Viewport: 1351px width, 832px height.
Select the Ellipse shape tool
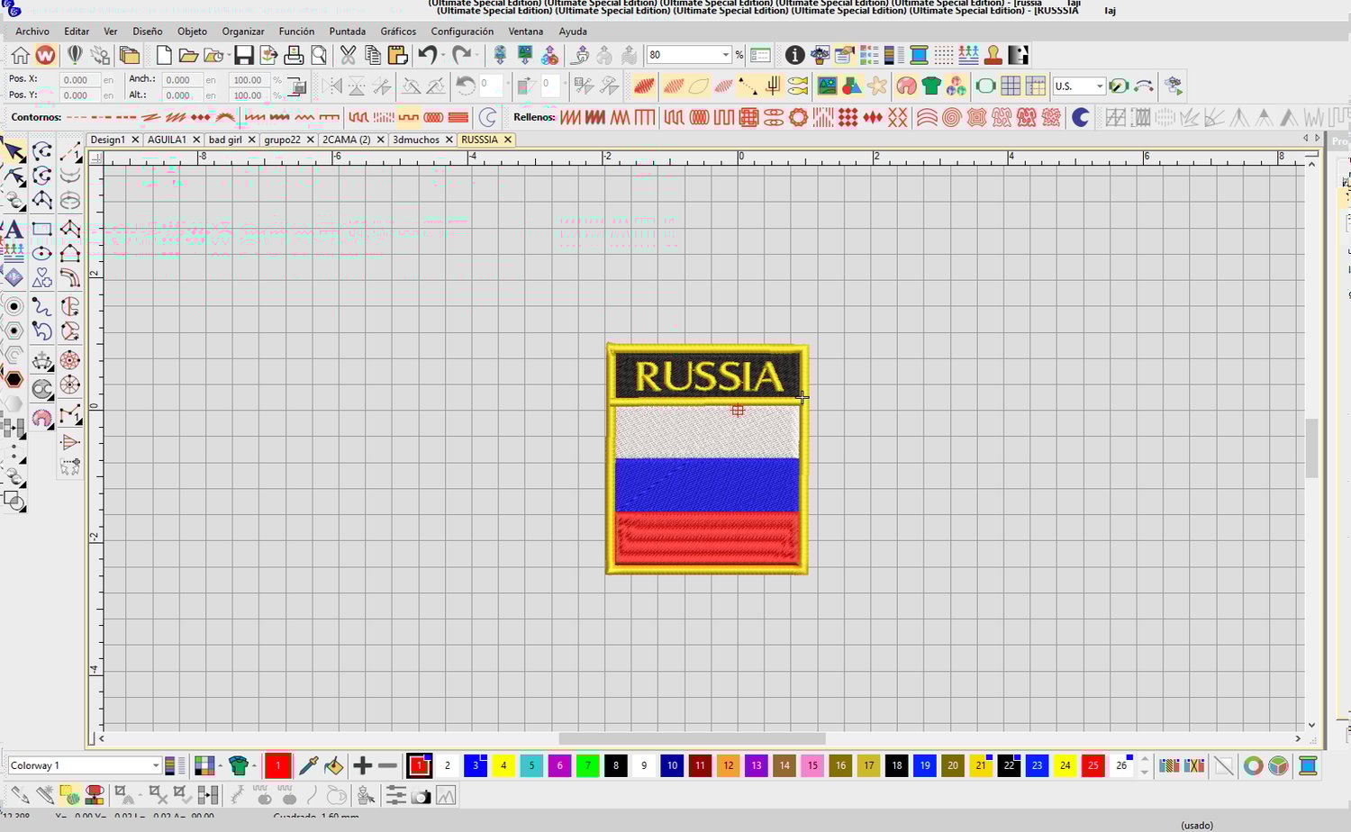(x=42, y=254)
